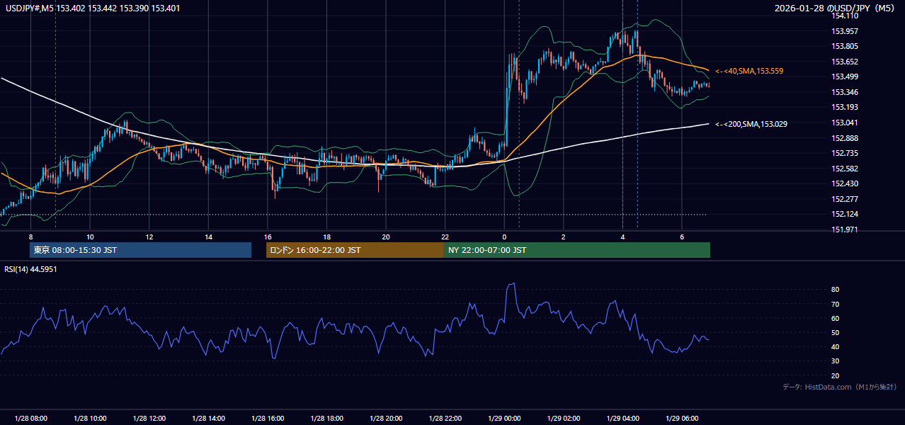
Task: Click price axis label 153.346
Action: [x=846, y=92]
